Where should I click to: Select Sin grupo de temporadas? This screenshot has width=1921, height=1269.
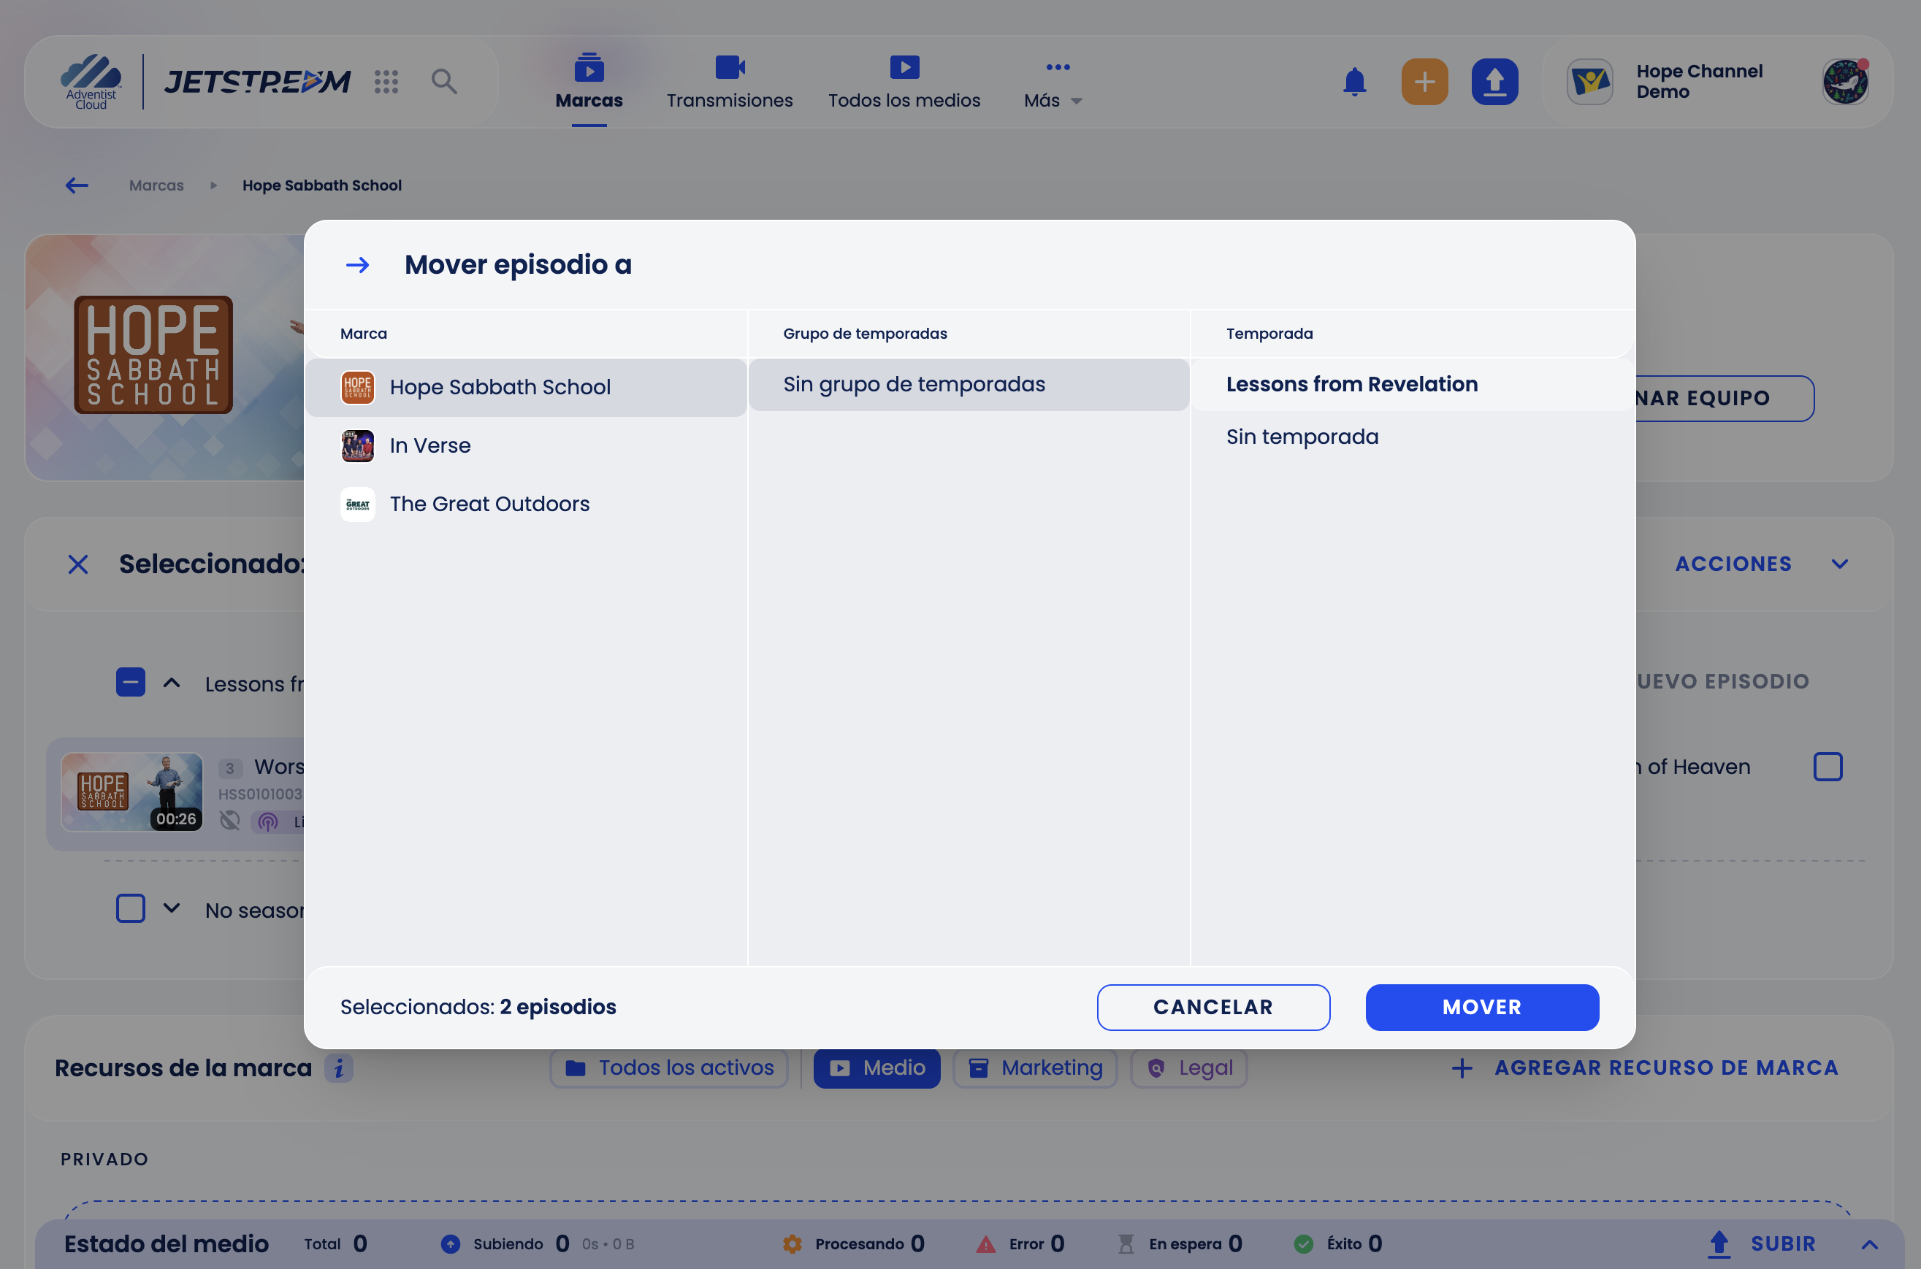tap(969, 384)
